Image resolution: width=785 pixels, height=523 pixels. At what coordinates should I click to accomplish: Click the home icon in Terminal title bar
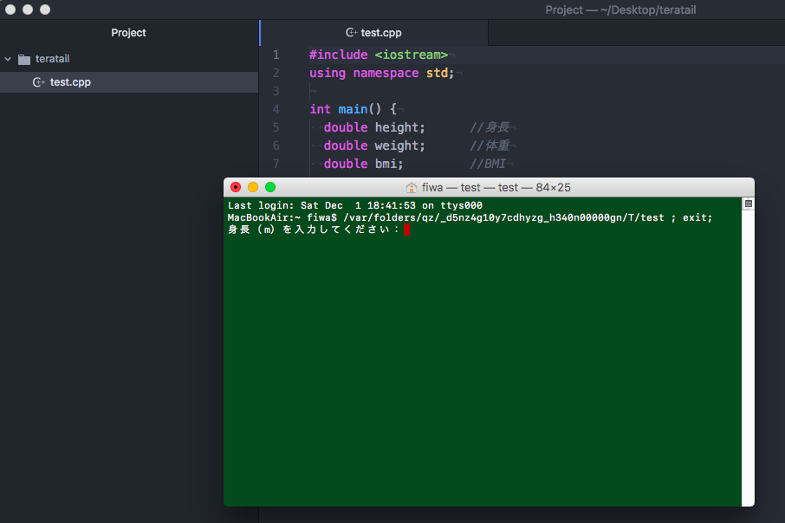(x=412, y=187)
